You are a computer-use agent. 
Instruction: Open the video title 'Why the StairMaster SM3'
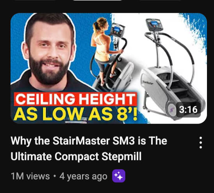tap(89, 141)
